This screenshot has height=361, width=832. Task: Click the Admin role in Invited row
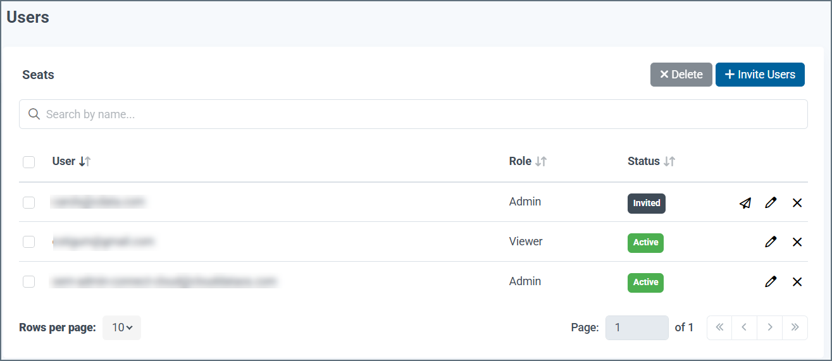point(525,202)
